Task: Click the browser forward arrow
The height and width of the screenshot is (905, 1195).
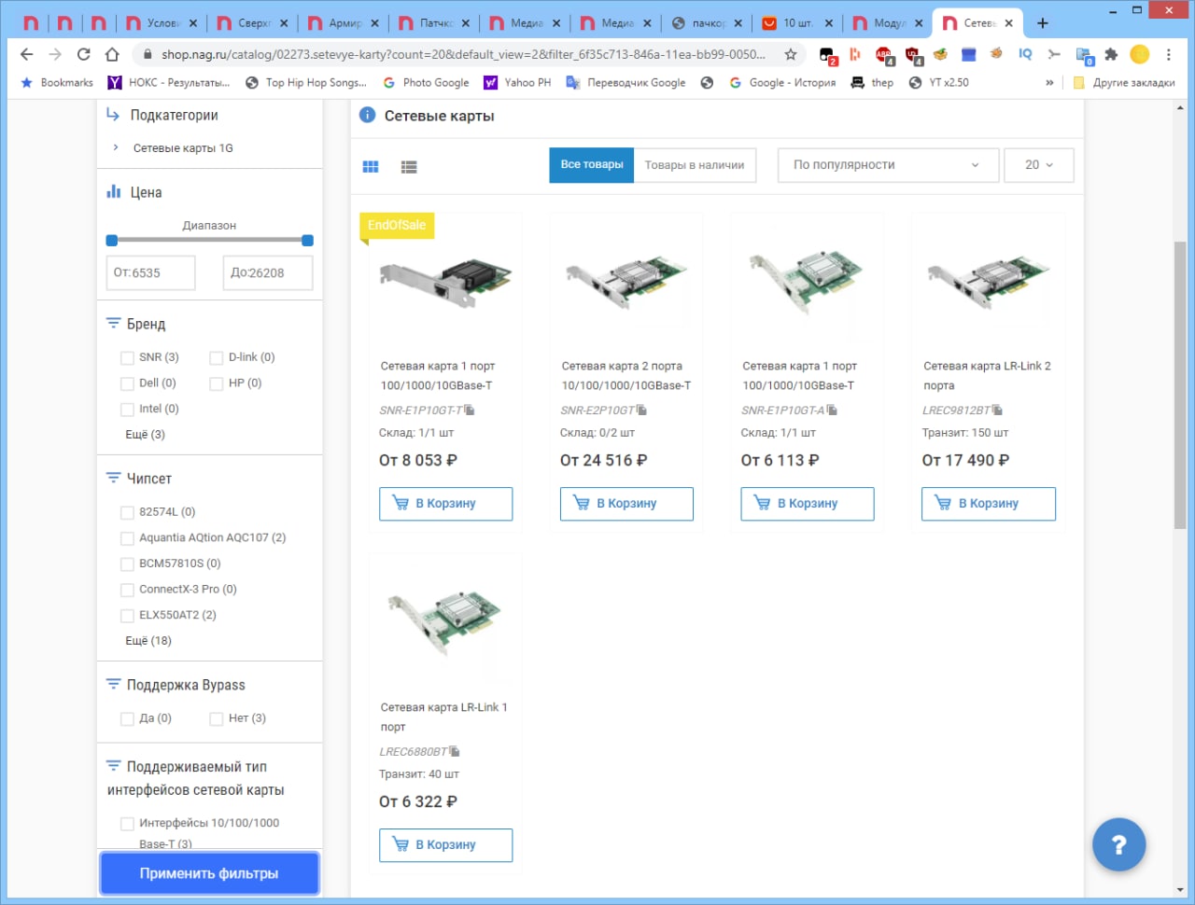Action: [x=55, y=54]
